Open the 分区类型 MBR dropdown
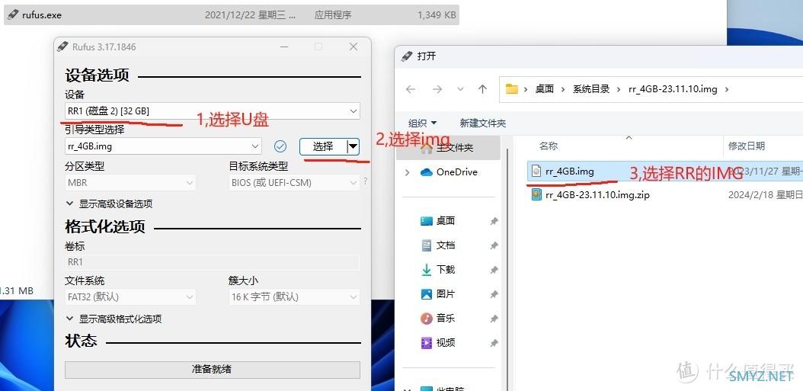The width and height of the screenshot is (803, 391). pos(130,182)
